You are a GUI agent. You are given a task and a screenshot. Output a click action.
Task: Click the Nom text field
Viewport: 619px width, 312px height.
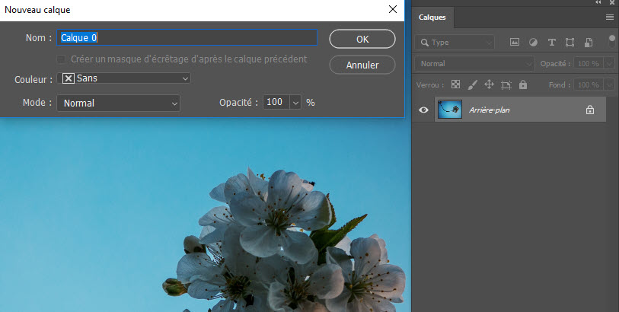coord(187,37)
